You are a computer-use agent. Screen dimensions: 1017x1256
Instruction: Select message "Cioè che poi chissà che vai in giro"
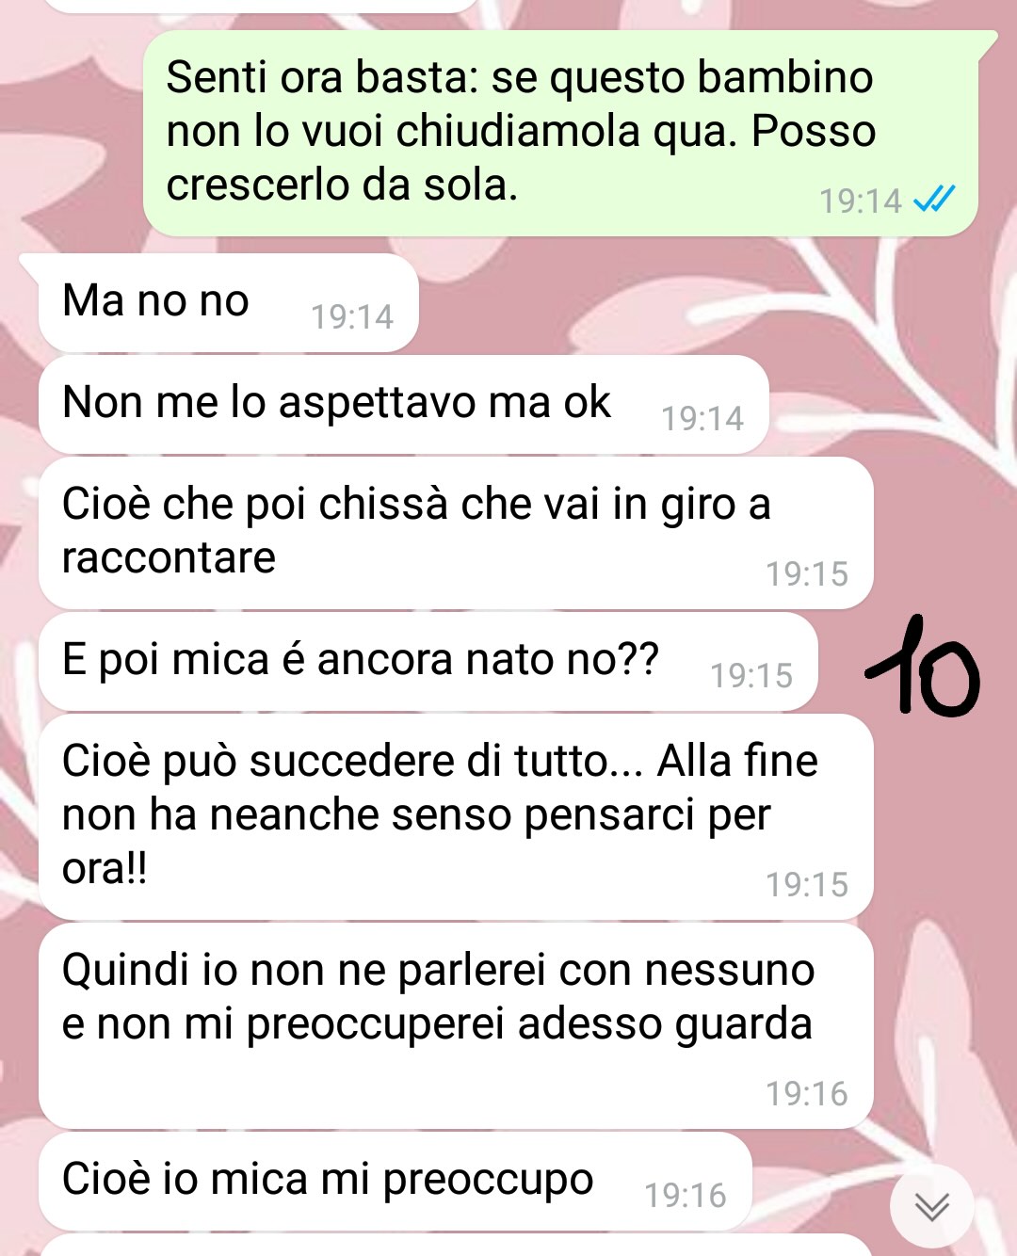(x=456, y=533)
